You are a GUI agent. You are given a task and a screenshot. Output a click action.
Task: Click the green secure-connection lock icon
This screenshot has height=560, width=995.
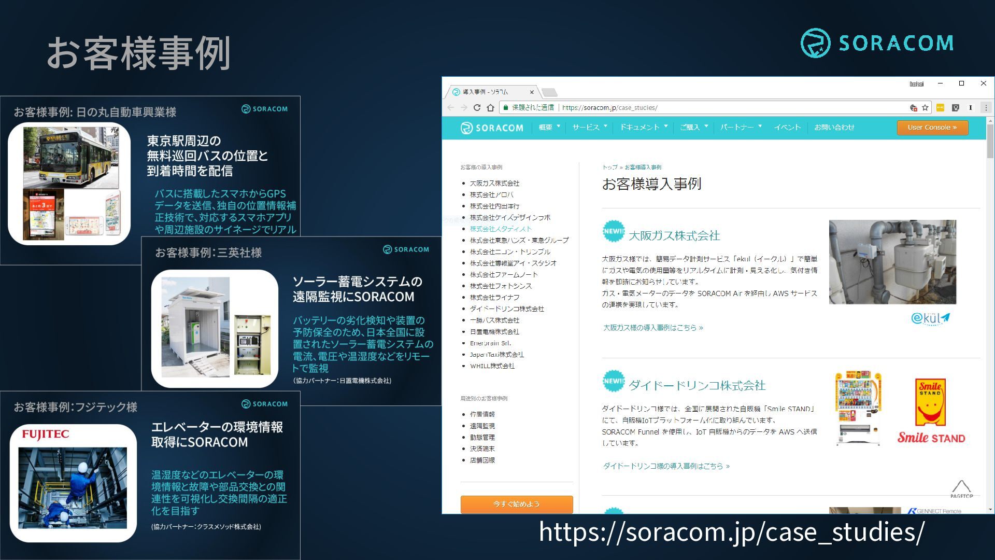tap(505, 108)
